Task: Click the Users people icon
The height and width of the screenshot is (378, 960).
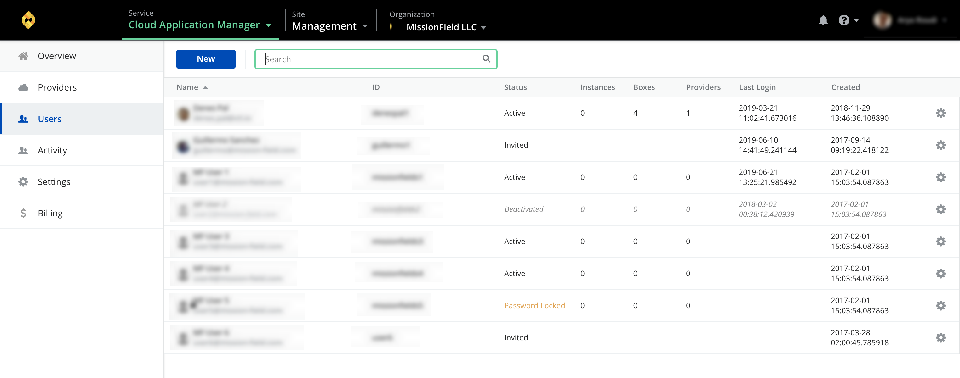Action: click(x=23, y=119)
